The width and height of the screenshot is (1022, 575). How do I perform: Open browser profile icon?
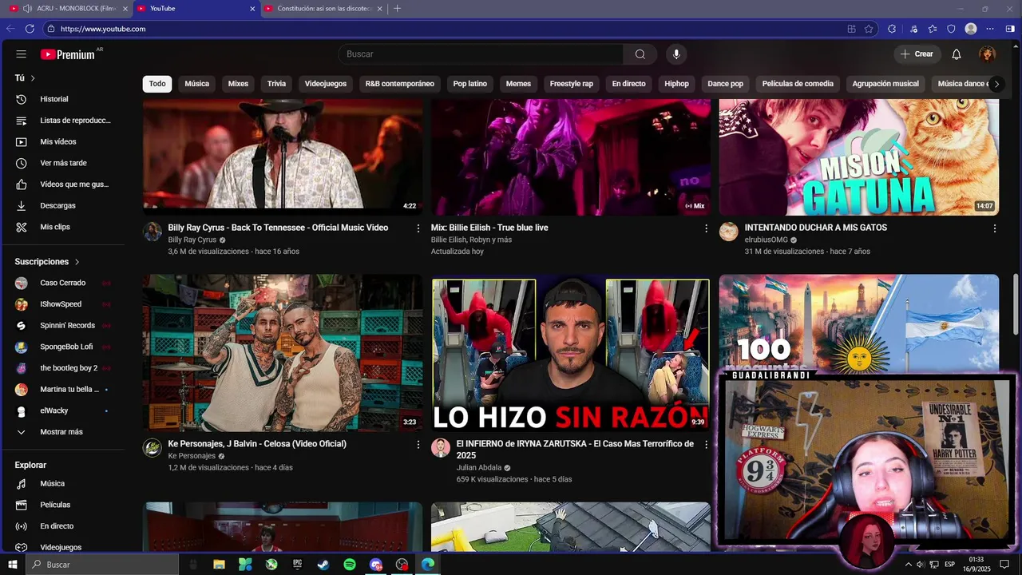coord(971,29)
